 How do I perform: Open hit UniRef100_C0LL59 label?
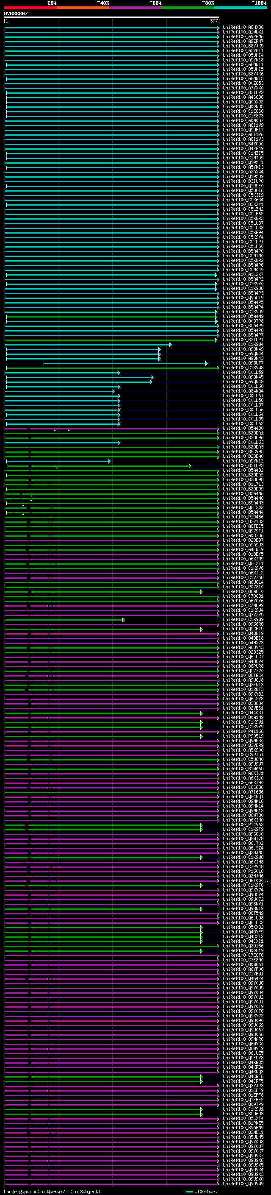pos(243,373)
